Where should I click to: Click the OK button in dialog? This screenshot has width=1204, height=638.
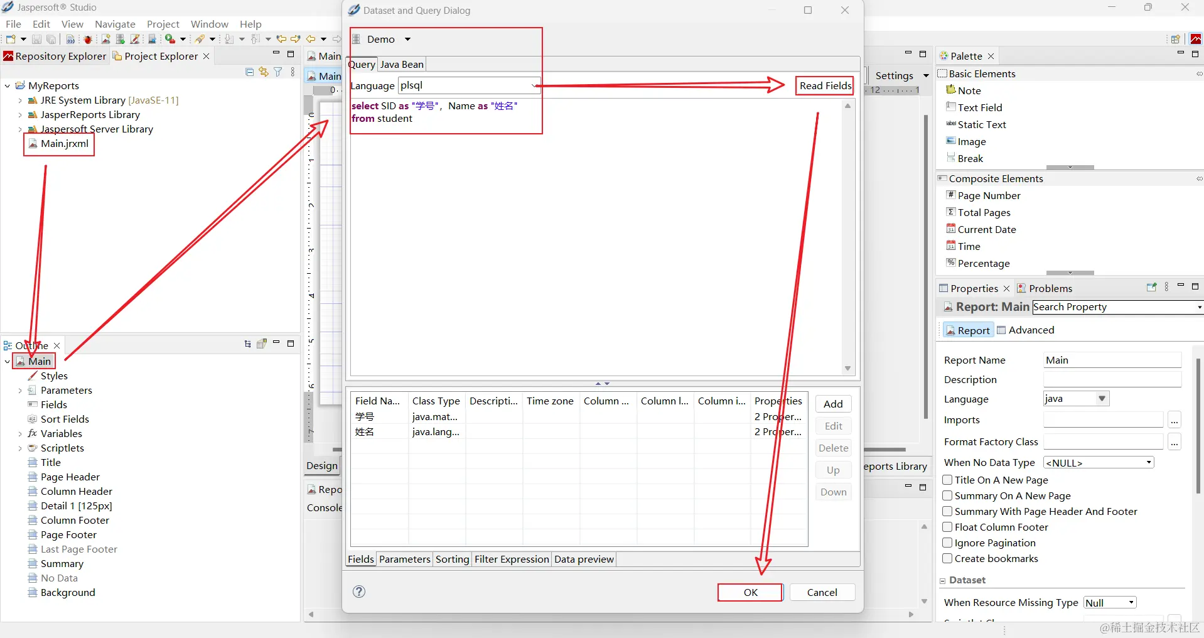point(751,592)
